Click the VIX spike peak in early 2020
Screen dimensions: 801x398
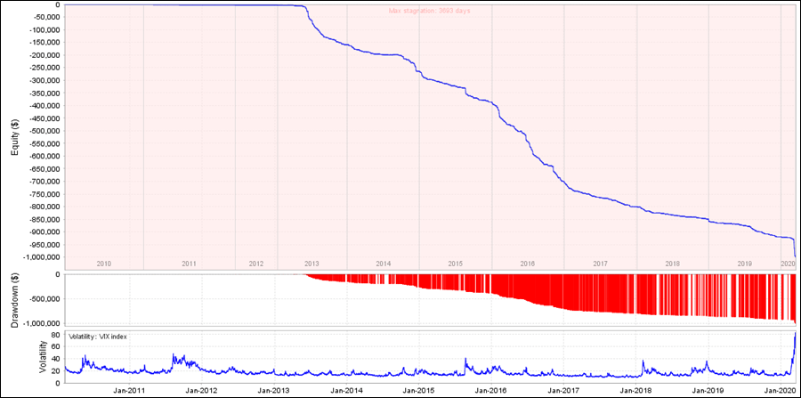pyautogui.click(x=794, y=334)
